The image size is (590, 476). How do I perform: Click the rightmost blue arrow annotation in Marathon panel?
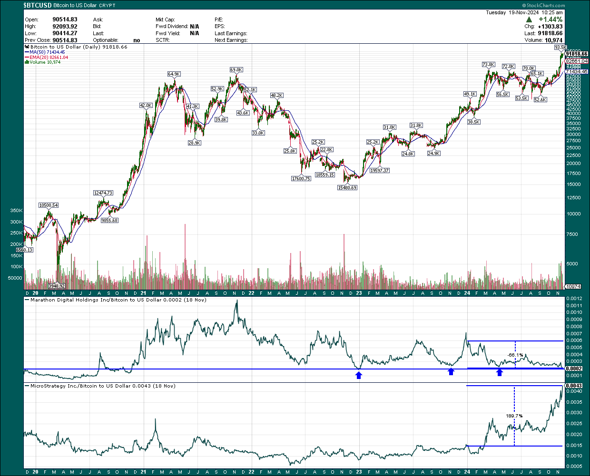500,373
